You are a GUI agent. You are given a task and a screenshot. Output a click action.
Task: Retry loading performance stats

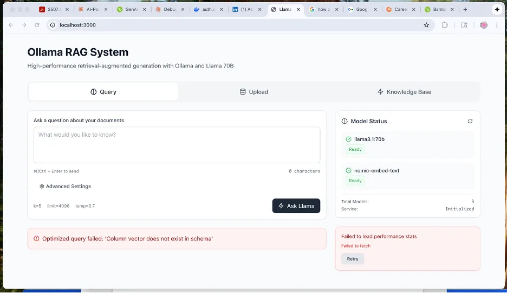[353, 259]
